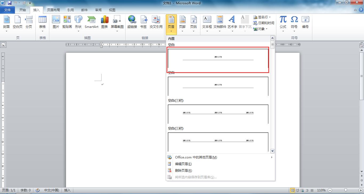The height and width of the screenshot is (194, 364).
Task: Click the 交叉引用 cross-reference icon
Action: [156, 22]
